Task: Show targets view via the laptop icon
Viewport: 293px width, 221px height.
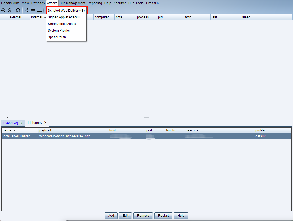Action: click(x=39, y=10)
